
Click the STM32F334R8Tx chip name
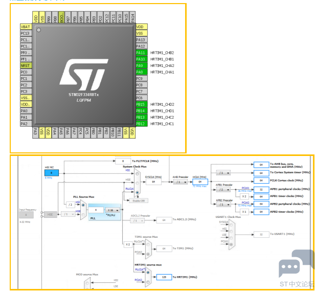pos(84,95)
